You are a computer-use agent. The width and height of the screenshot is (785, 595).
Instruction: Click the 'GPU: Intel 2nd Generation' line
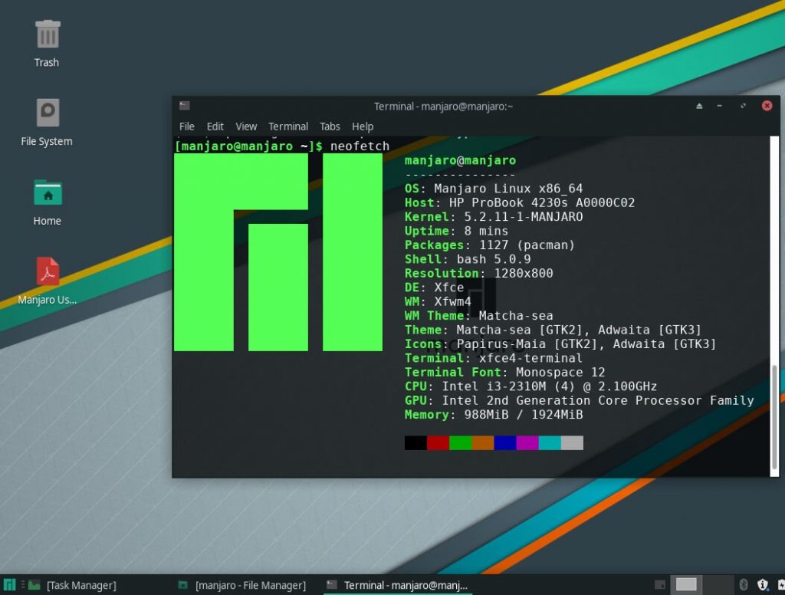click(x=580, y=400)
